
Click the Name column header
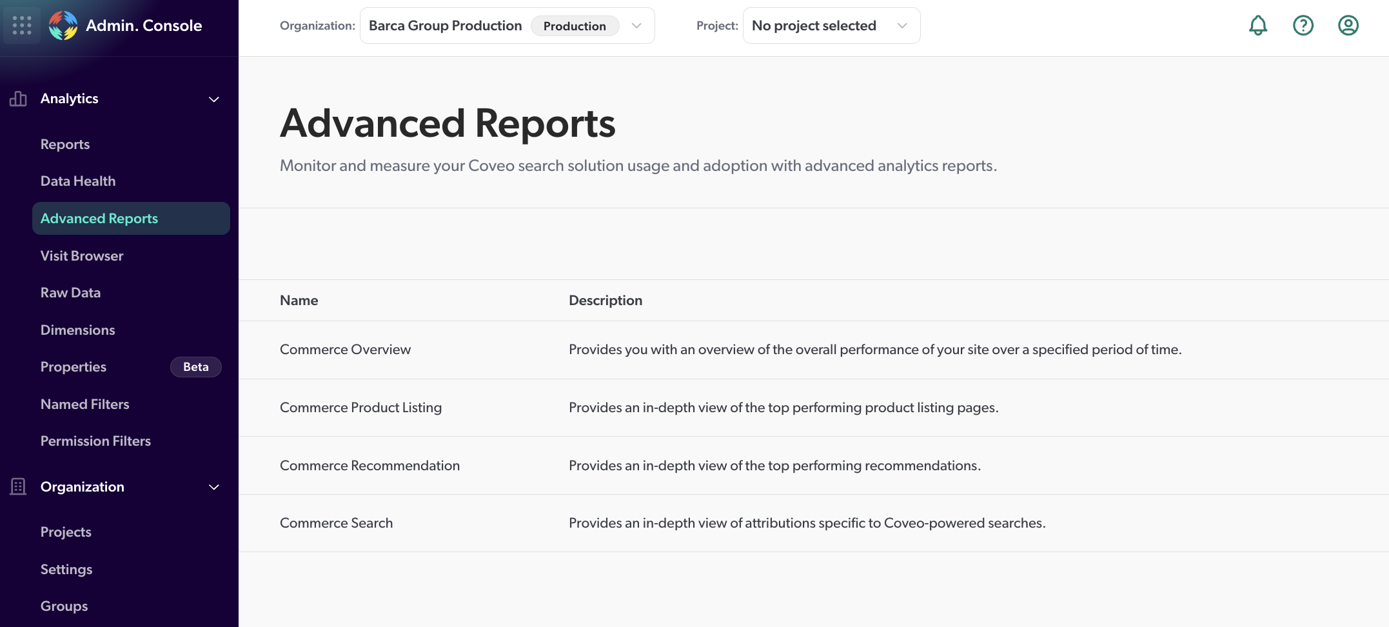click(299, 301)
